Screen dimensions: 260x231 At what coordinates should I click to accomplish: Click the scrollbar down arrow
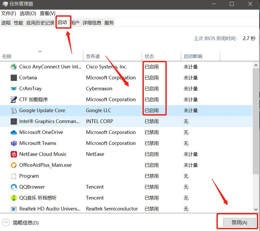coord(256,209)
